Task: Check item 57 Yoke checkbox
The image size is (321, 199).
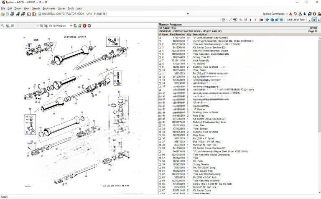Action: point(160,158)
